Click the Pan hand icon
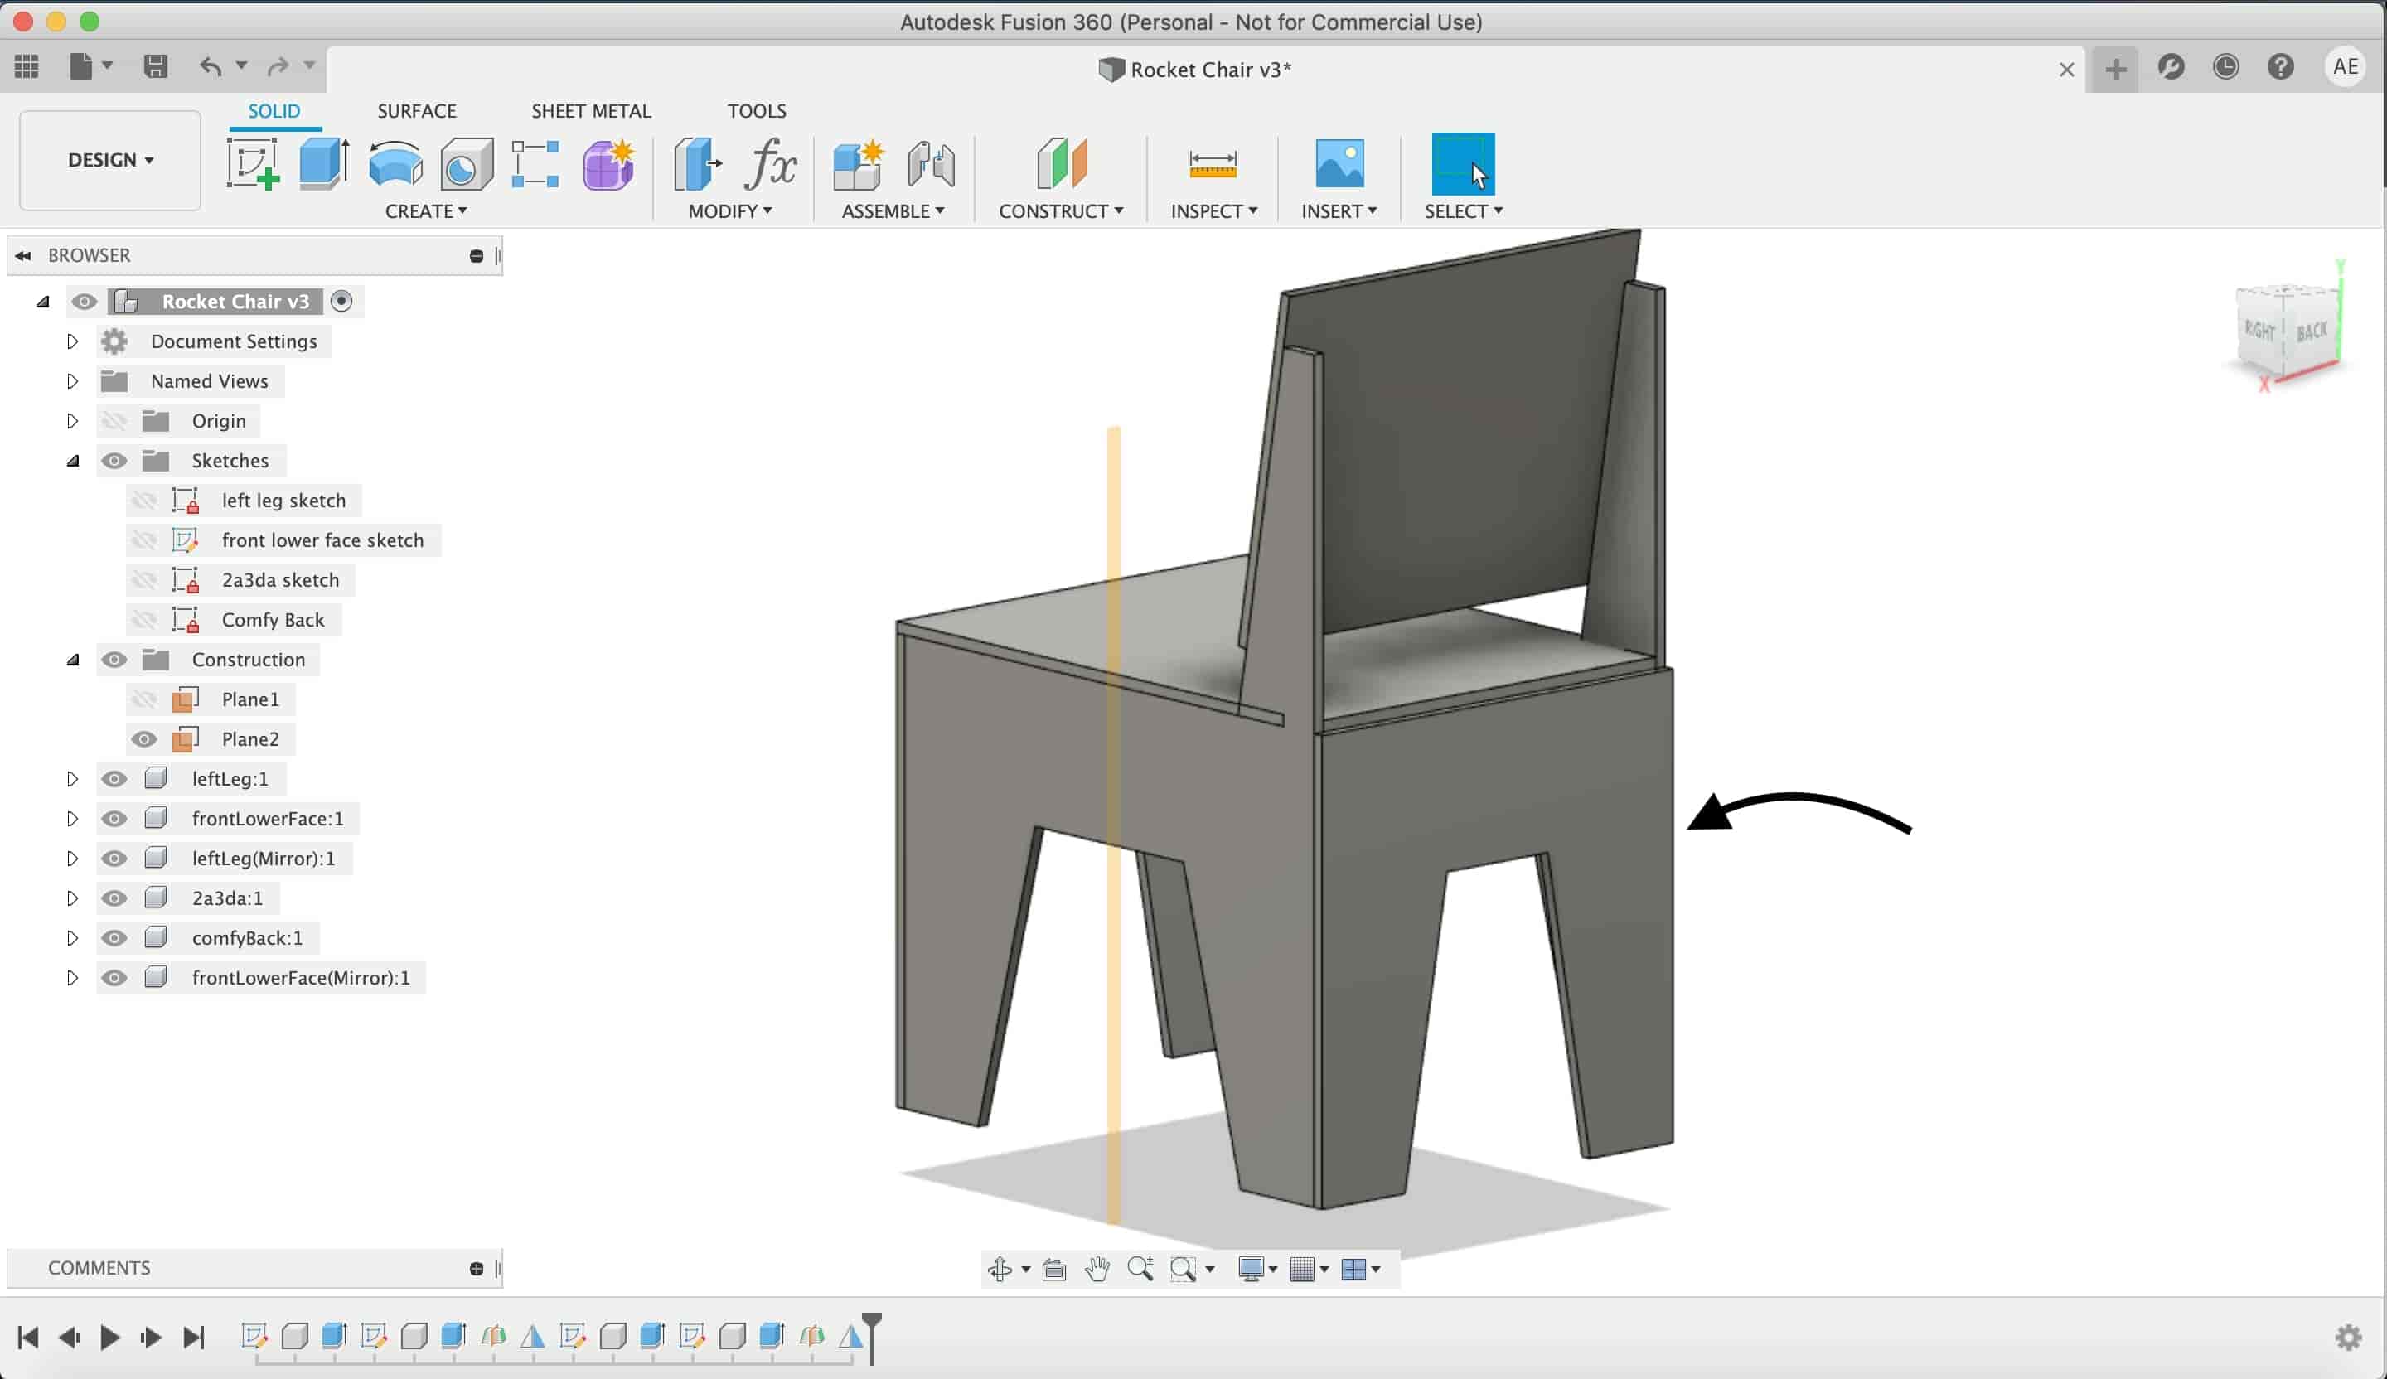The width and height of the screenshot is (2387, 1379). click(1098, 1269)
